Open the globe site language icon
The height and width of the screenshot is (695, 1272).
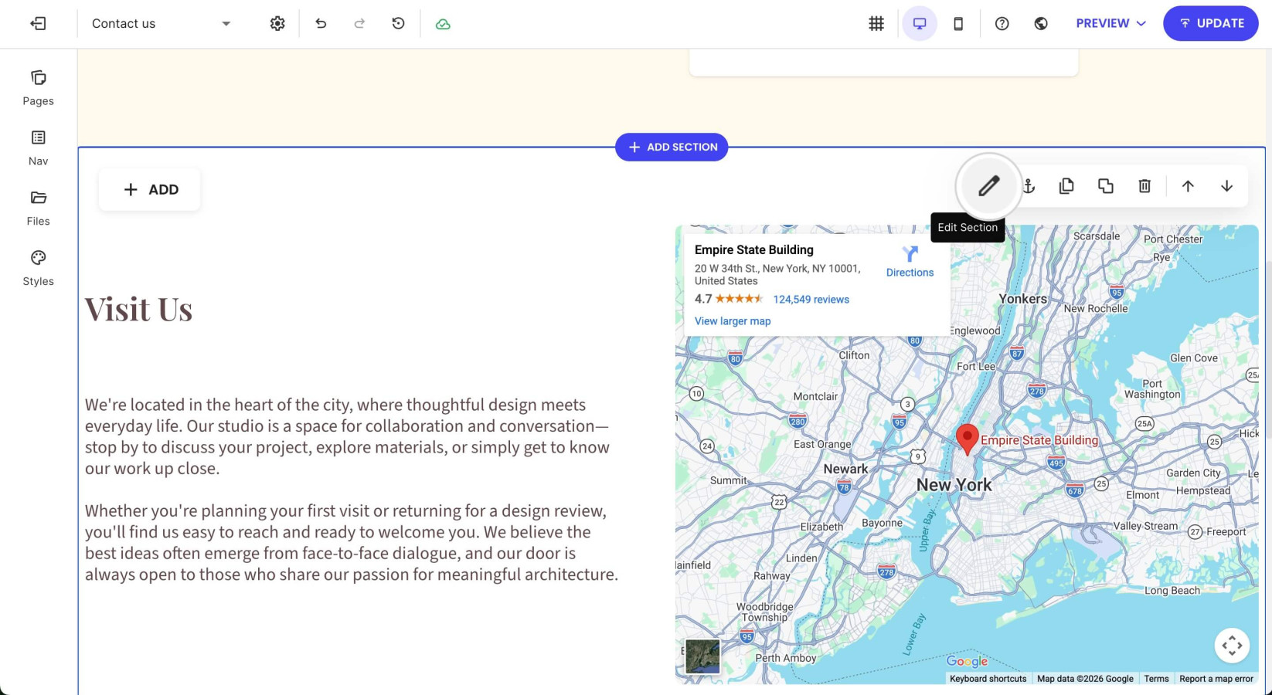pyautogui.click(x=1041, y=23)
